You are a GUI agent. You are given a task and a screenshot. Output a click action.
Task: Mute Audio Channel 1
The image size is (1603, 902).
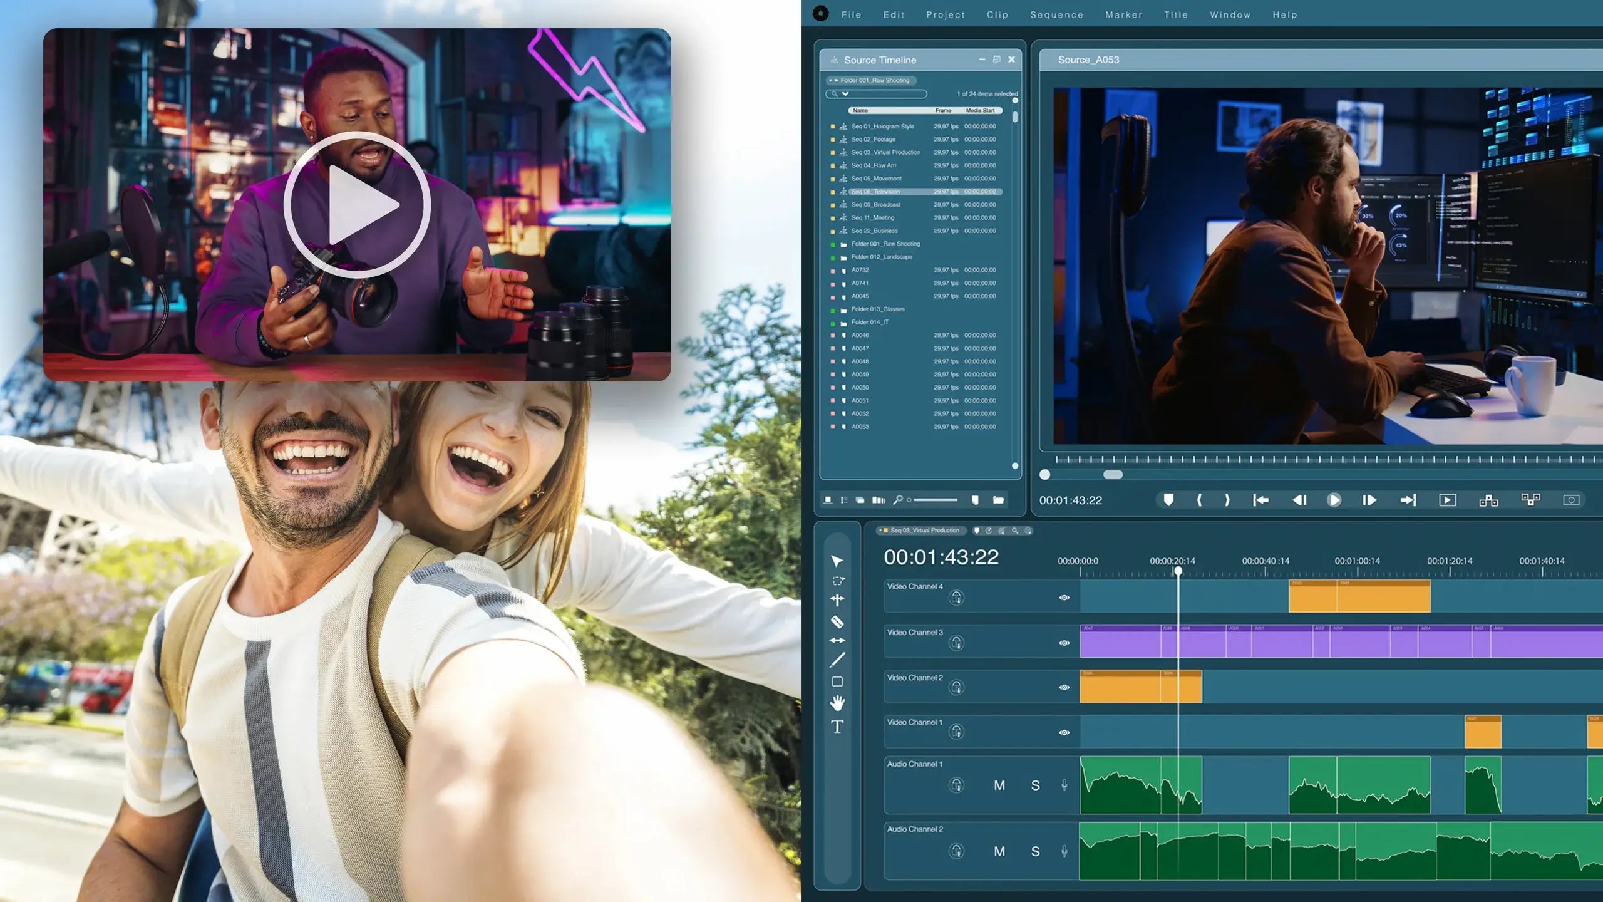coord(999,785)
